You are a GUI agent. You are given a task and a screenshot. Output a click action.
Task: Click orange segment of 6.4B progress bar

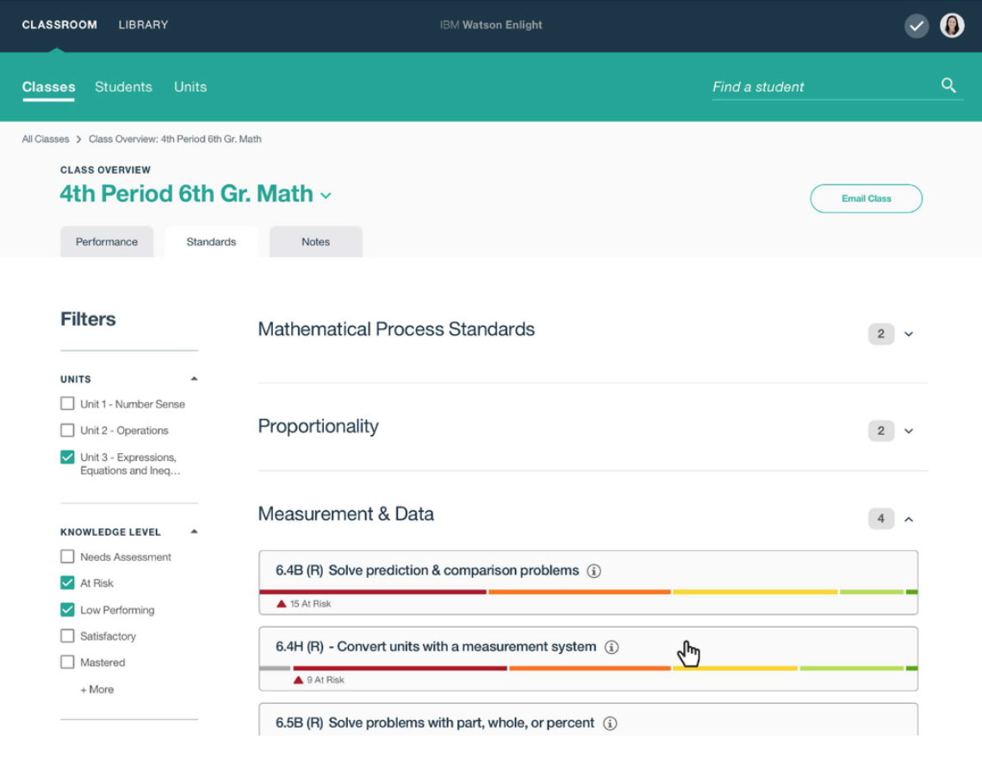point(580,592)
